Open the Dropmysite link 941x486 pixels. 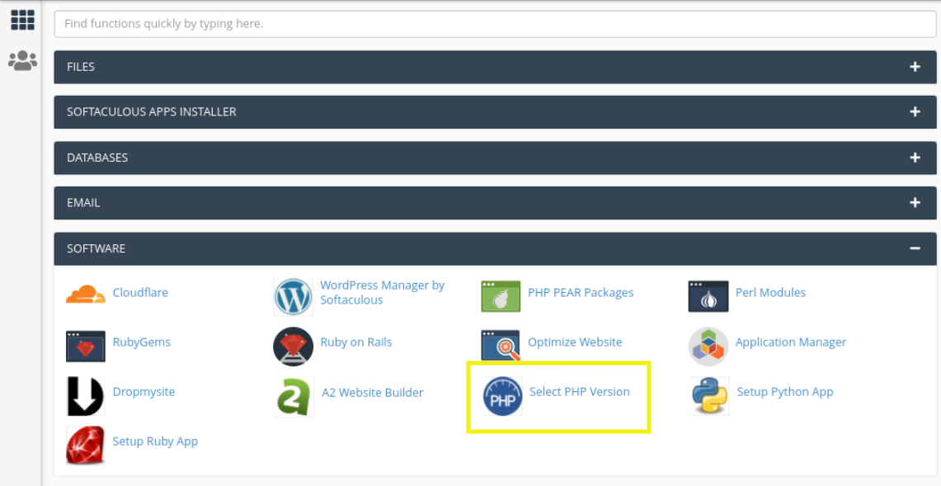tap(144, 392)
